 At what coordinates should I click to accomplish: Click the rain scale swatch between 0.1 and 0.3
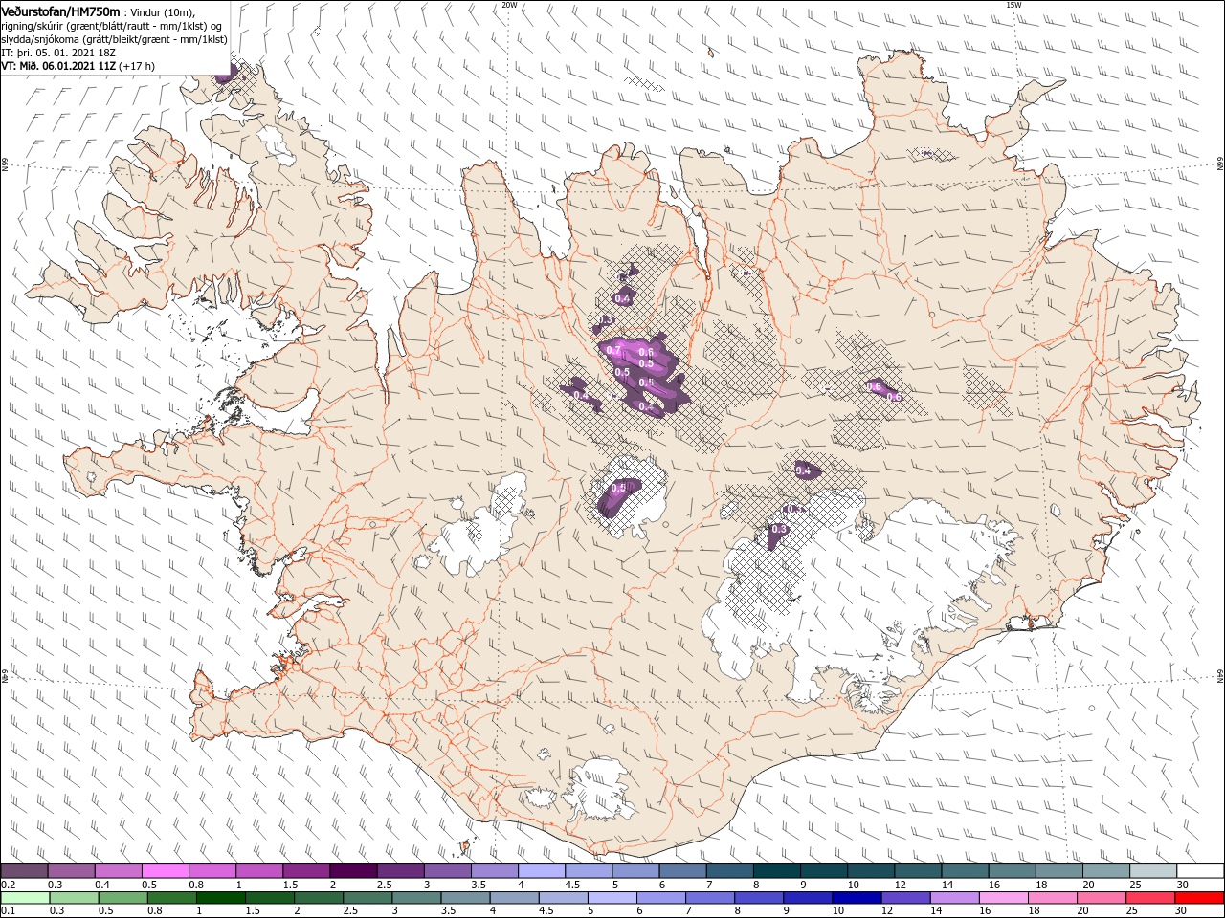[x=24, y=898]
